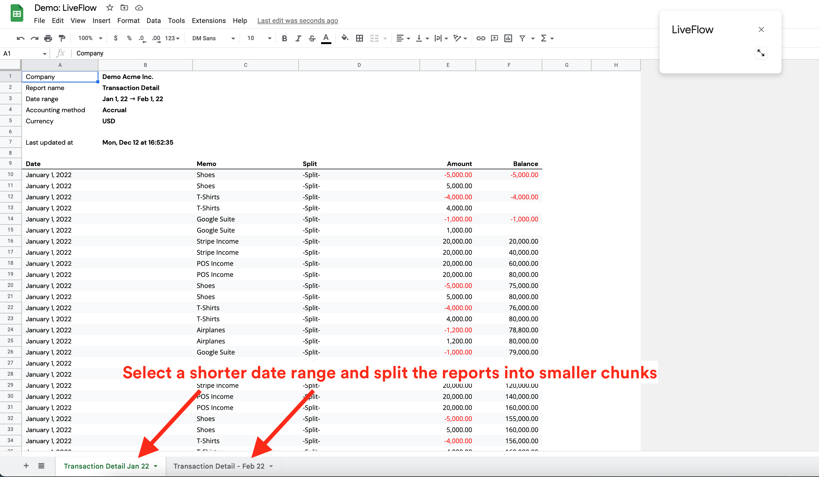This screenshot has height=477, width=819.
Task: Open the View menu
Action: pos(78,21)
